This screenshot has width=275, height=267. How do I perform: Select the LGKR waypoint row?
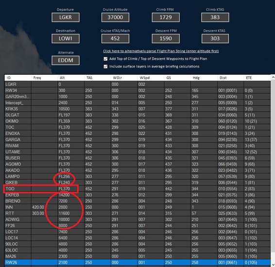pos(137,84)
